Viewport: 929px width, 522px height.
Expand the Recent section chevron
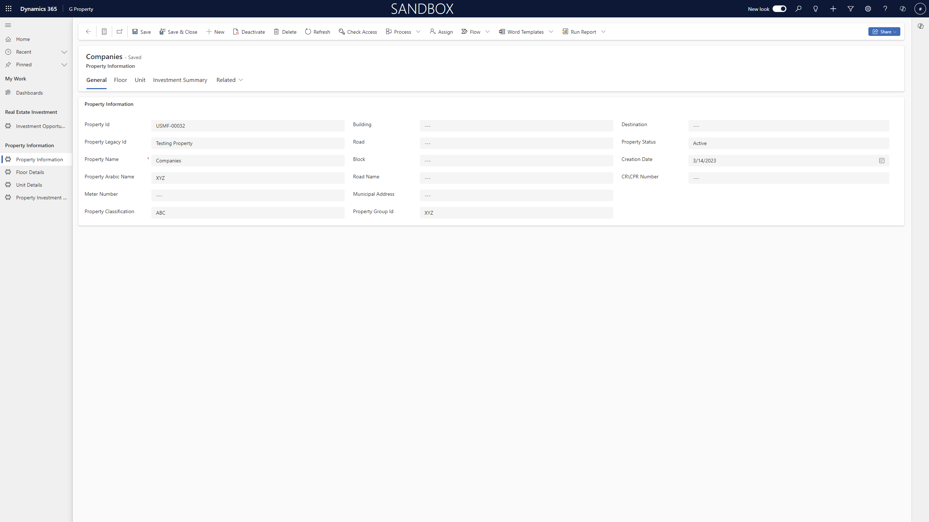point(64,52)
